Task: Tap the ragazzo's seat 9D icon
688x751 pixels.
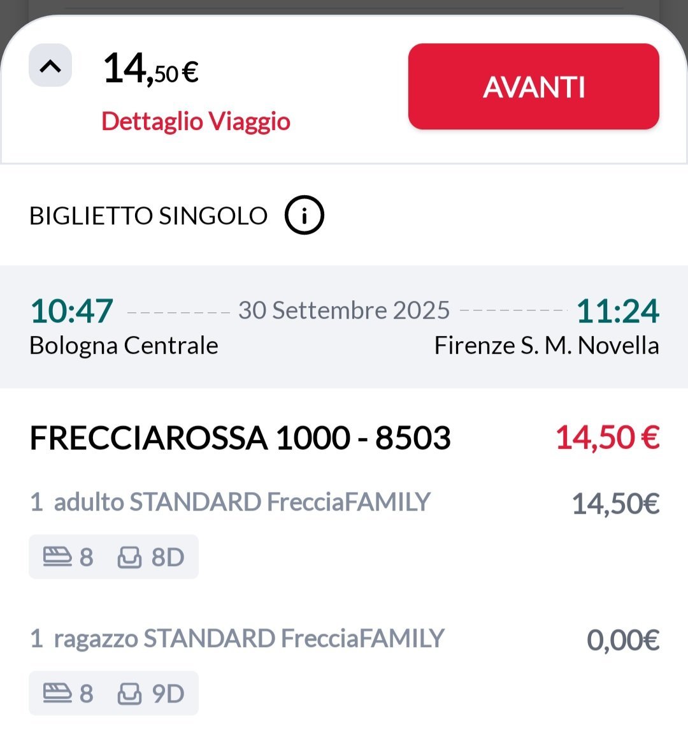Action: [130, 693]
